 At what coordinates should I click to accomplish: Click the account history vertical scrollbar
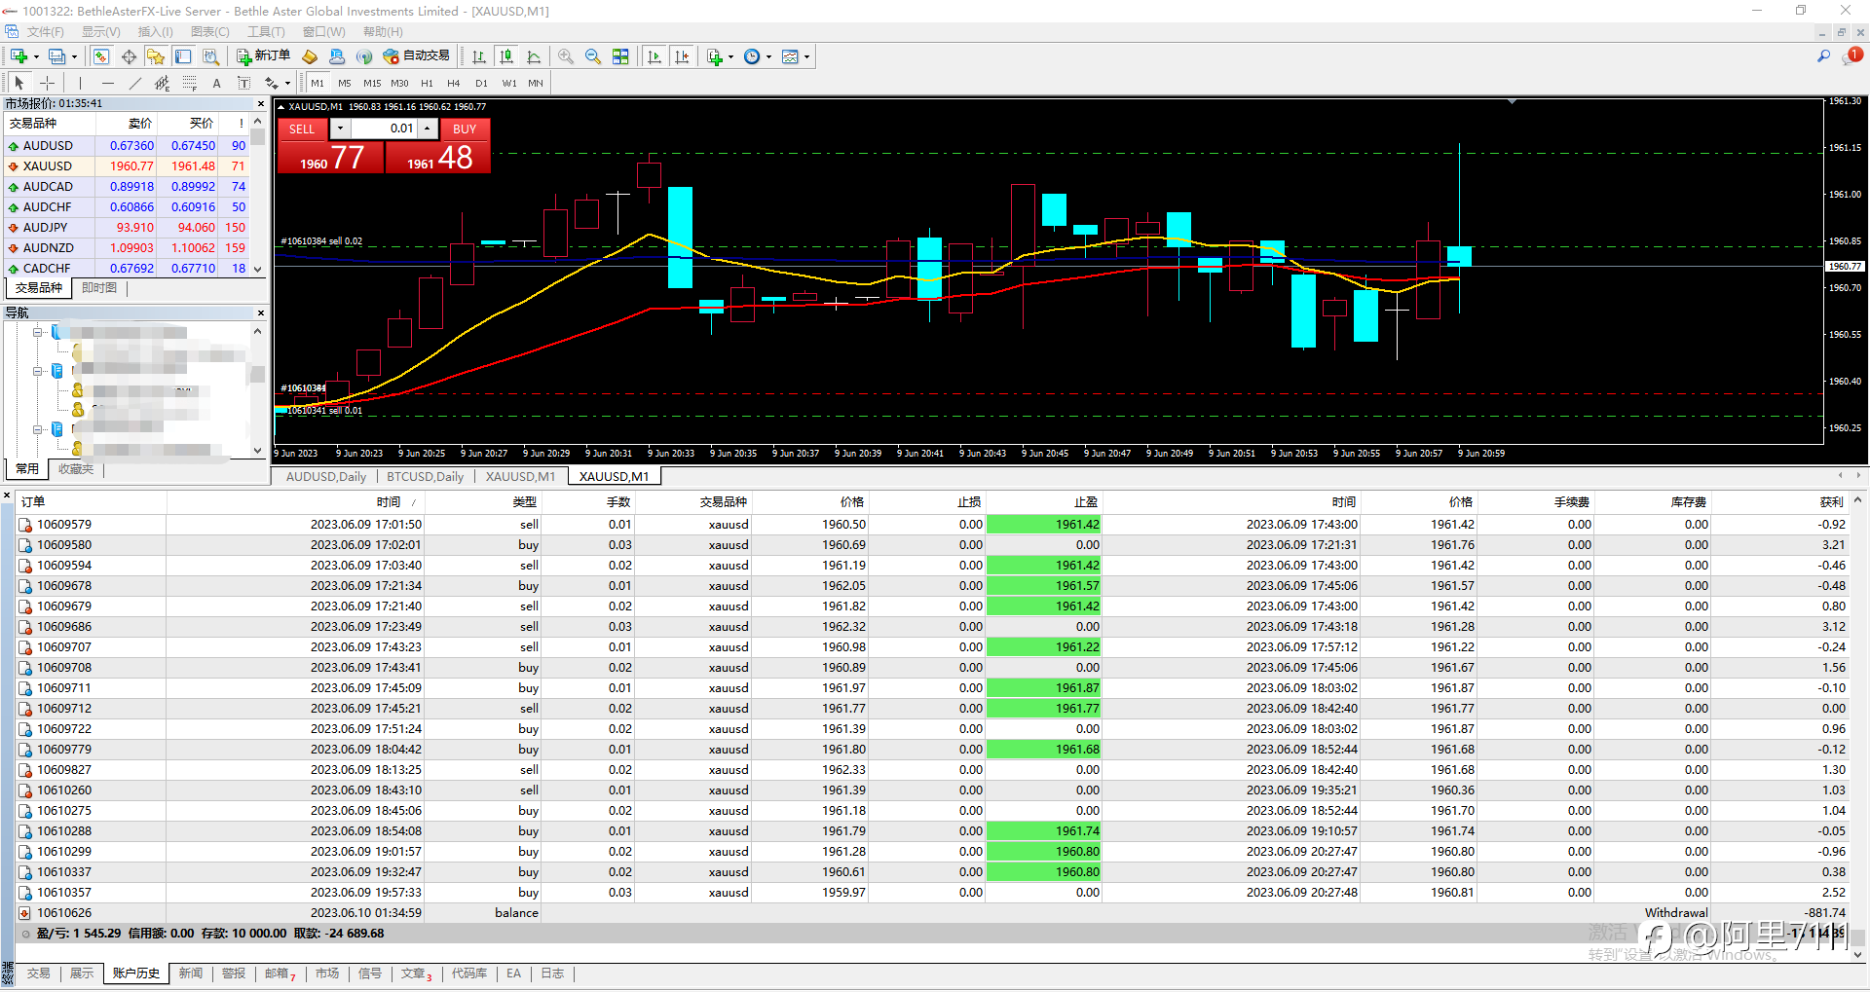click(x=1857, y=728)
